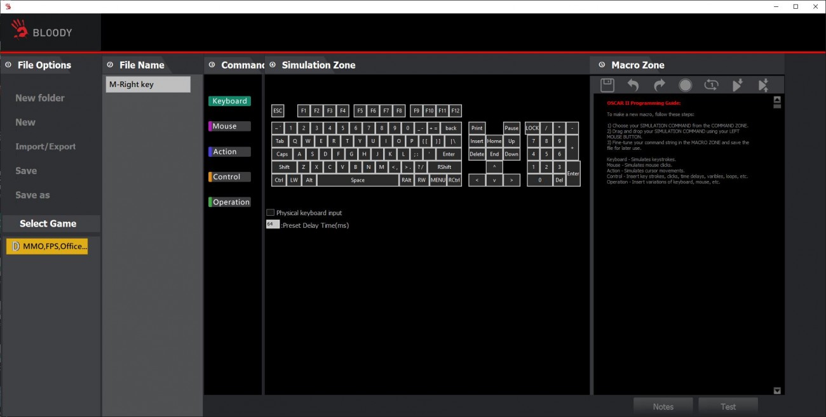This screenshot has height=417, width=826.
Task: Click the Import/Export option
Action: tap(45, 147)
